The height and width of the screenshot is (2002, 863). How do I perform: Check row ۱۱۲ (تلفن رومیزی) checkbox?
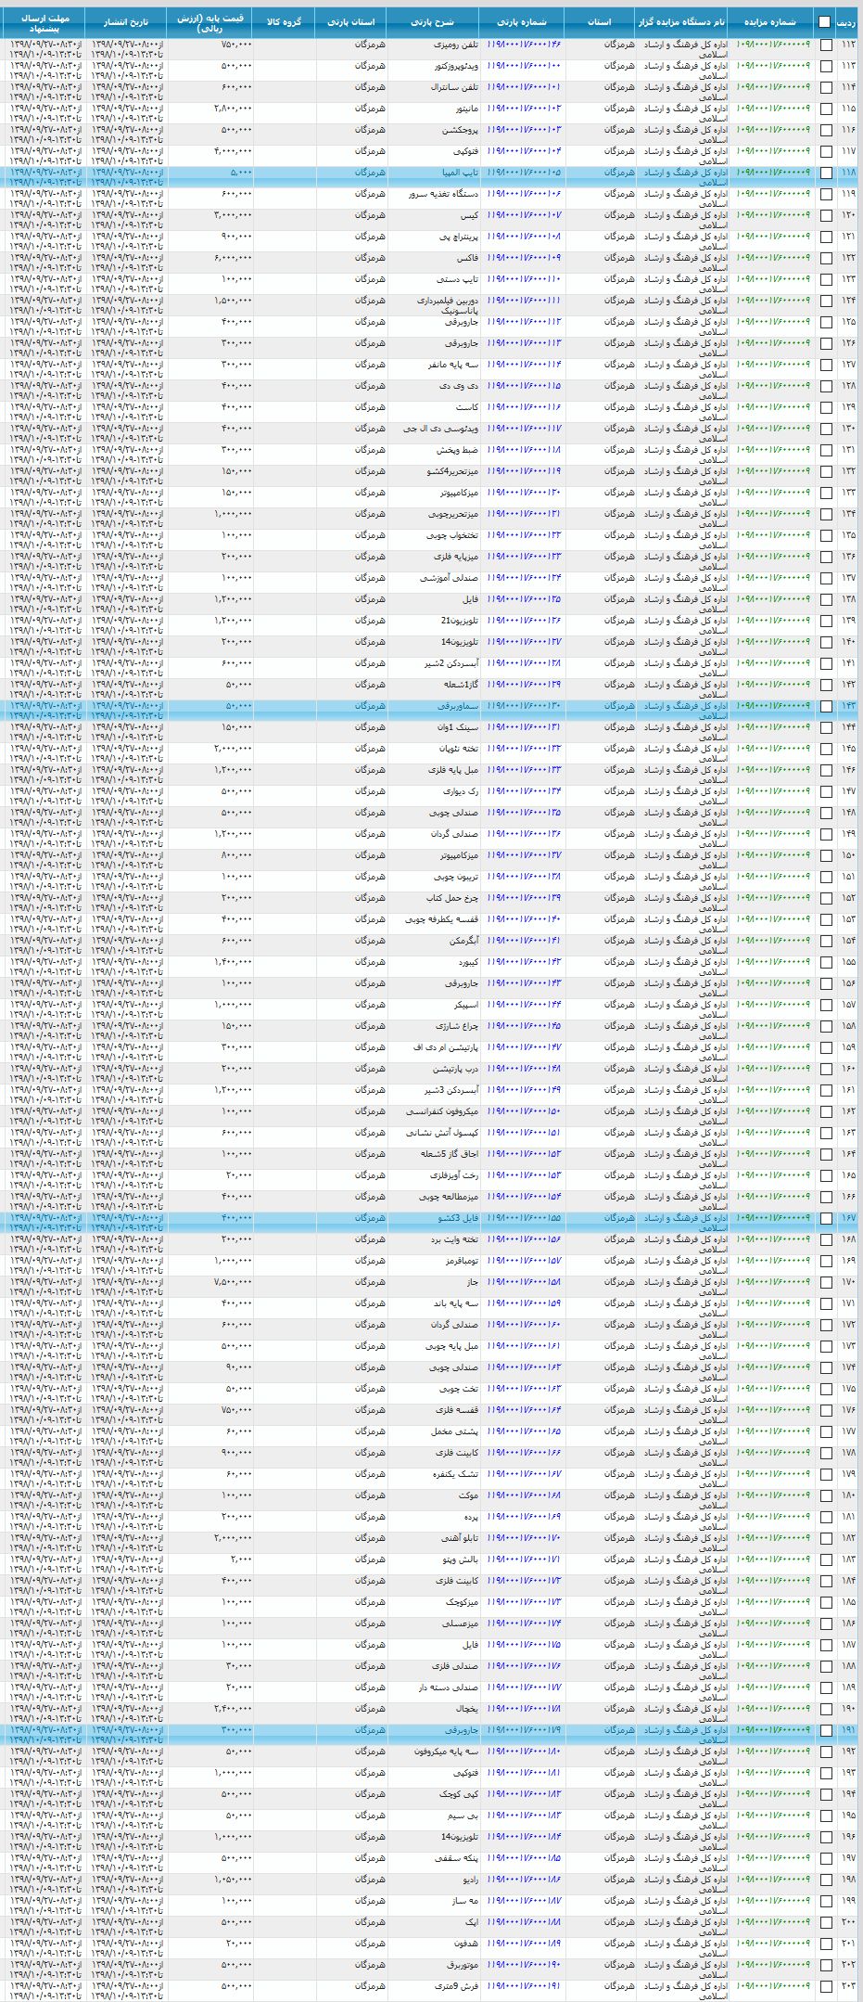826,45
